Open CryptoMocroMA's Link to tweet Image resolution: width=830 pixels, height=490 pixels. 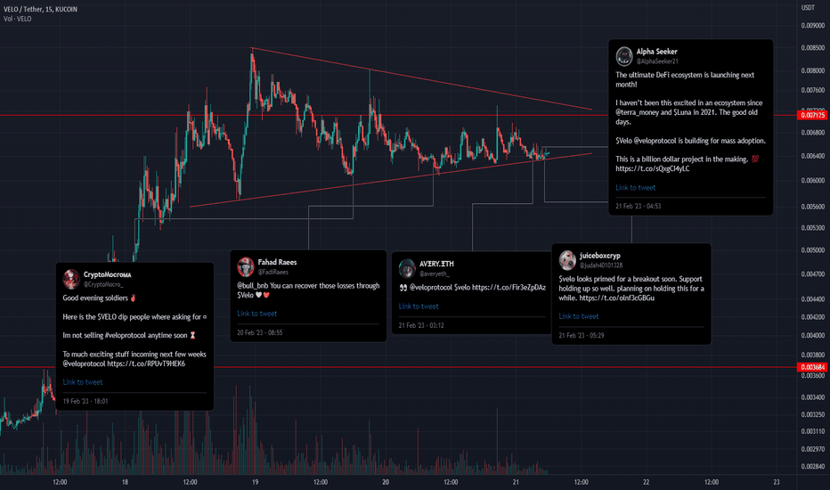(x=83, y=382)
